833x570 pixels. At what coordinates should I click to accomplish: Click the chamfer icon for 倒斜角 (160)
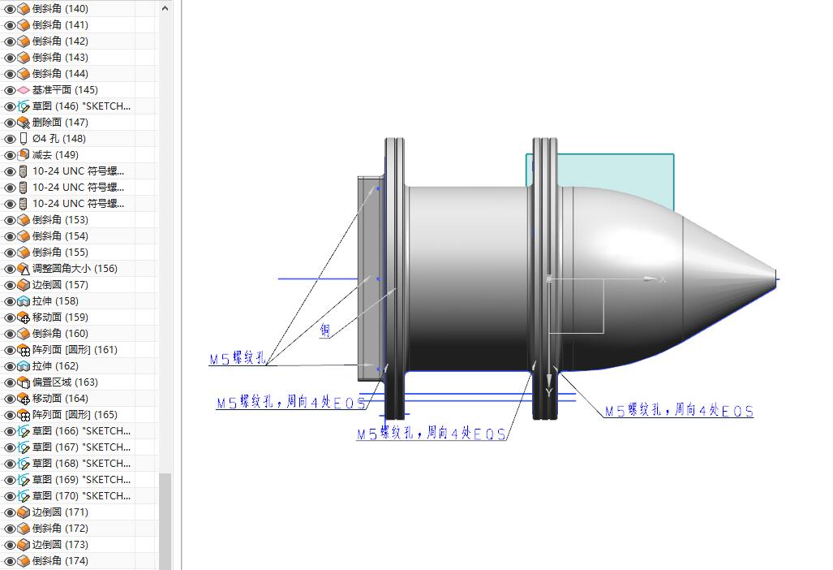tap(24, 334)
